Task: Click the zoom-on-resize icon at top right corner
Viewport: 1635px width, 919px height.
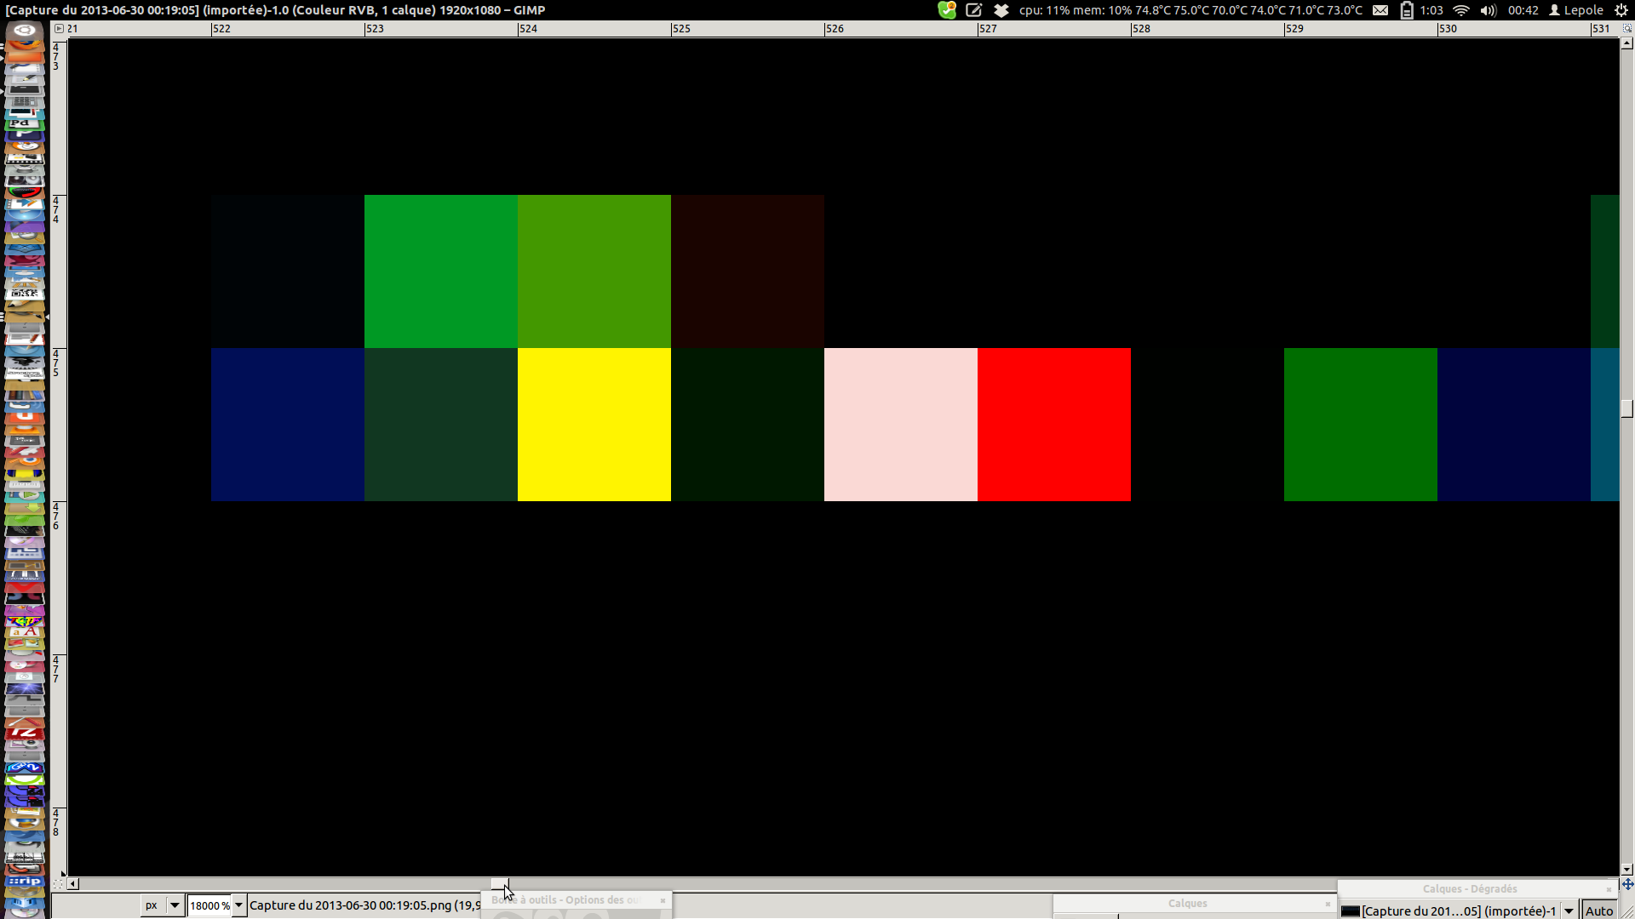Action: click(x=1626, y=28)
